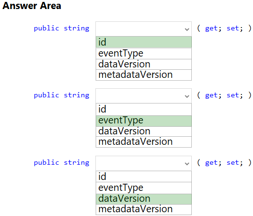Pick dataVersion in second dropdown list
The image size is (253, 216).
pyautogui.click(x=144, y=131)
